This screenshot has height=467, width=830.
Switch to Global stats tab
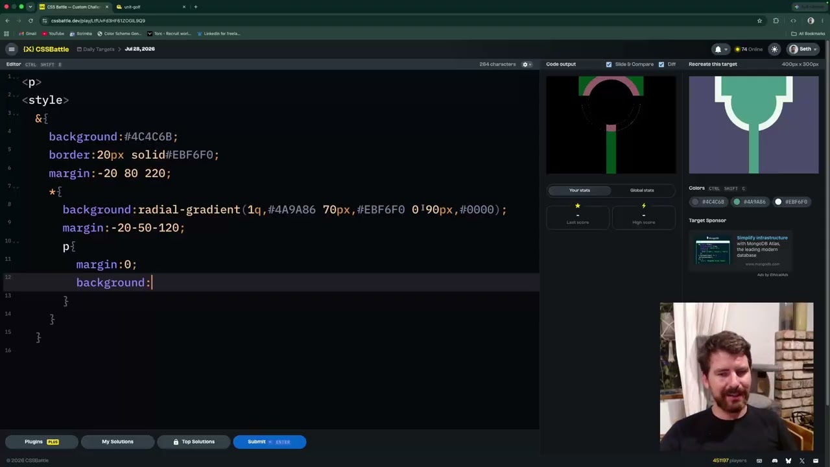pos(642,190)
